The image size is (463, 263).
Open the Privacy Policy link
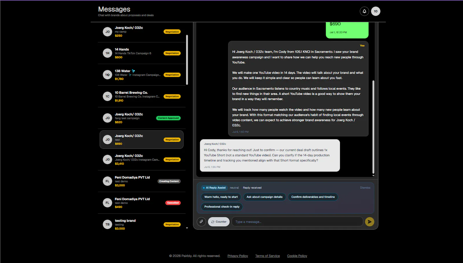pos(238,256)
